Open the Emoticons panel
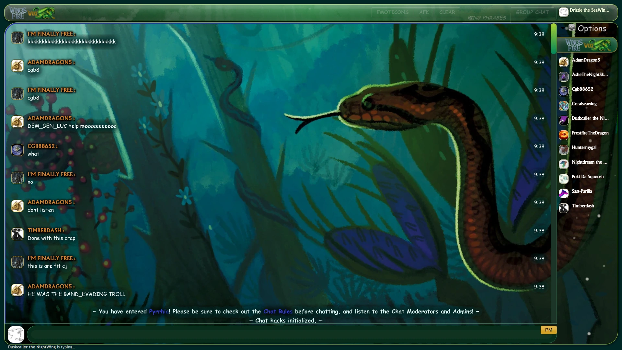This screenshot has width=622, height=350. (392, 12)
